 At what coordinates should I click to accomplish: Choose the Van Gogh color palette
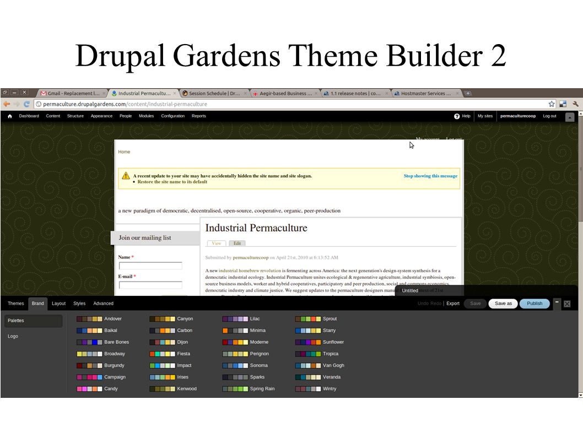pos(320,365)
